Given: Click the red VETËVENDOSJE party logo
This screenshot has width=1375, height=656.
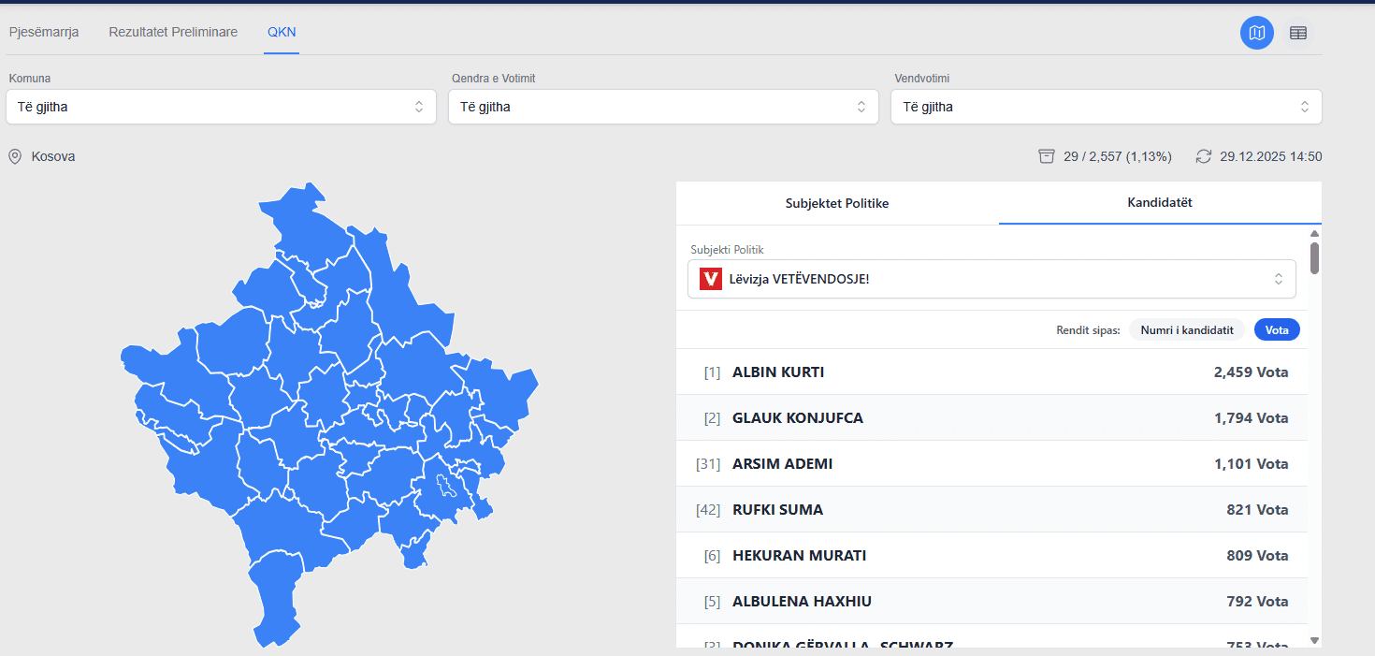Looking at the screenshot, I should tap(711, 279).
